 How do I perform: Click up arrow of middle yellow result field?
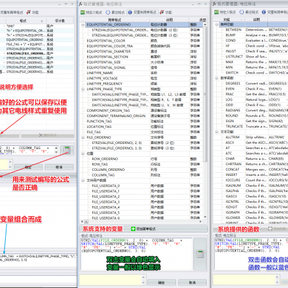[143, 277]
